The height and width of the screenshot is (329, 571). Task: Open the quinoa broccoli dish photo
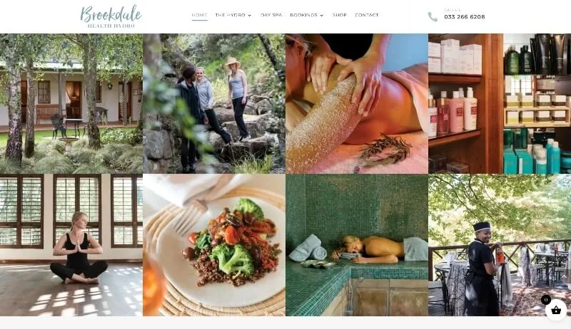[x=214, y=245]
